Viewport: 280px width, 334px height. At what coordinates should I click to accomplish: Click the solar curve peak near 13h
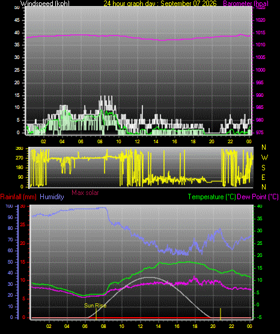point(150,277)
